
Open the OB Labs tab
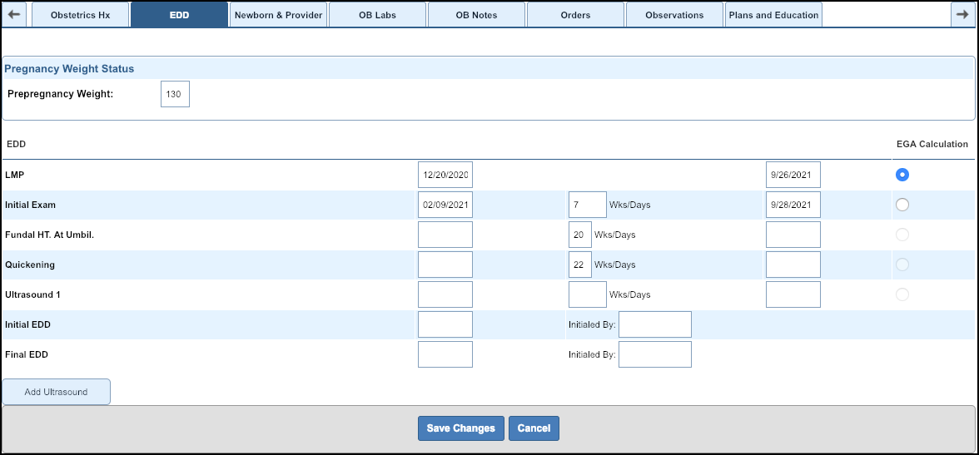(377, 15)
